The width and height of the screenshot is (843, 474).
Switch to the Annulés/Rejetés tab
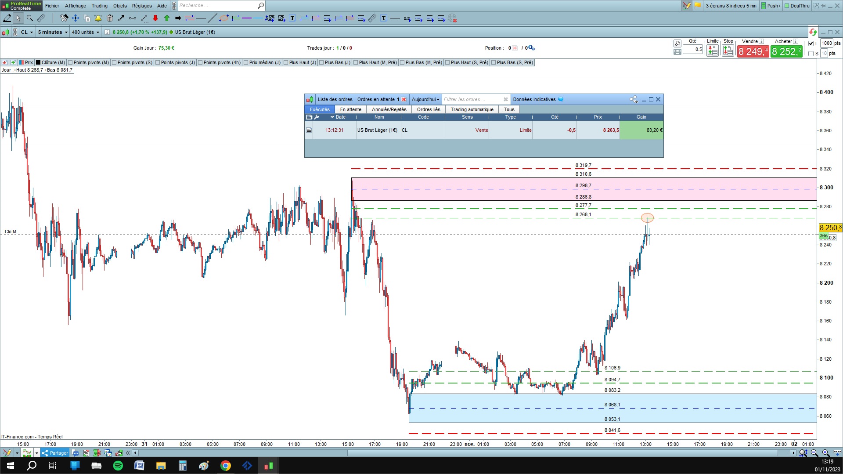(389, 109)
